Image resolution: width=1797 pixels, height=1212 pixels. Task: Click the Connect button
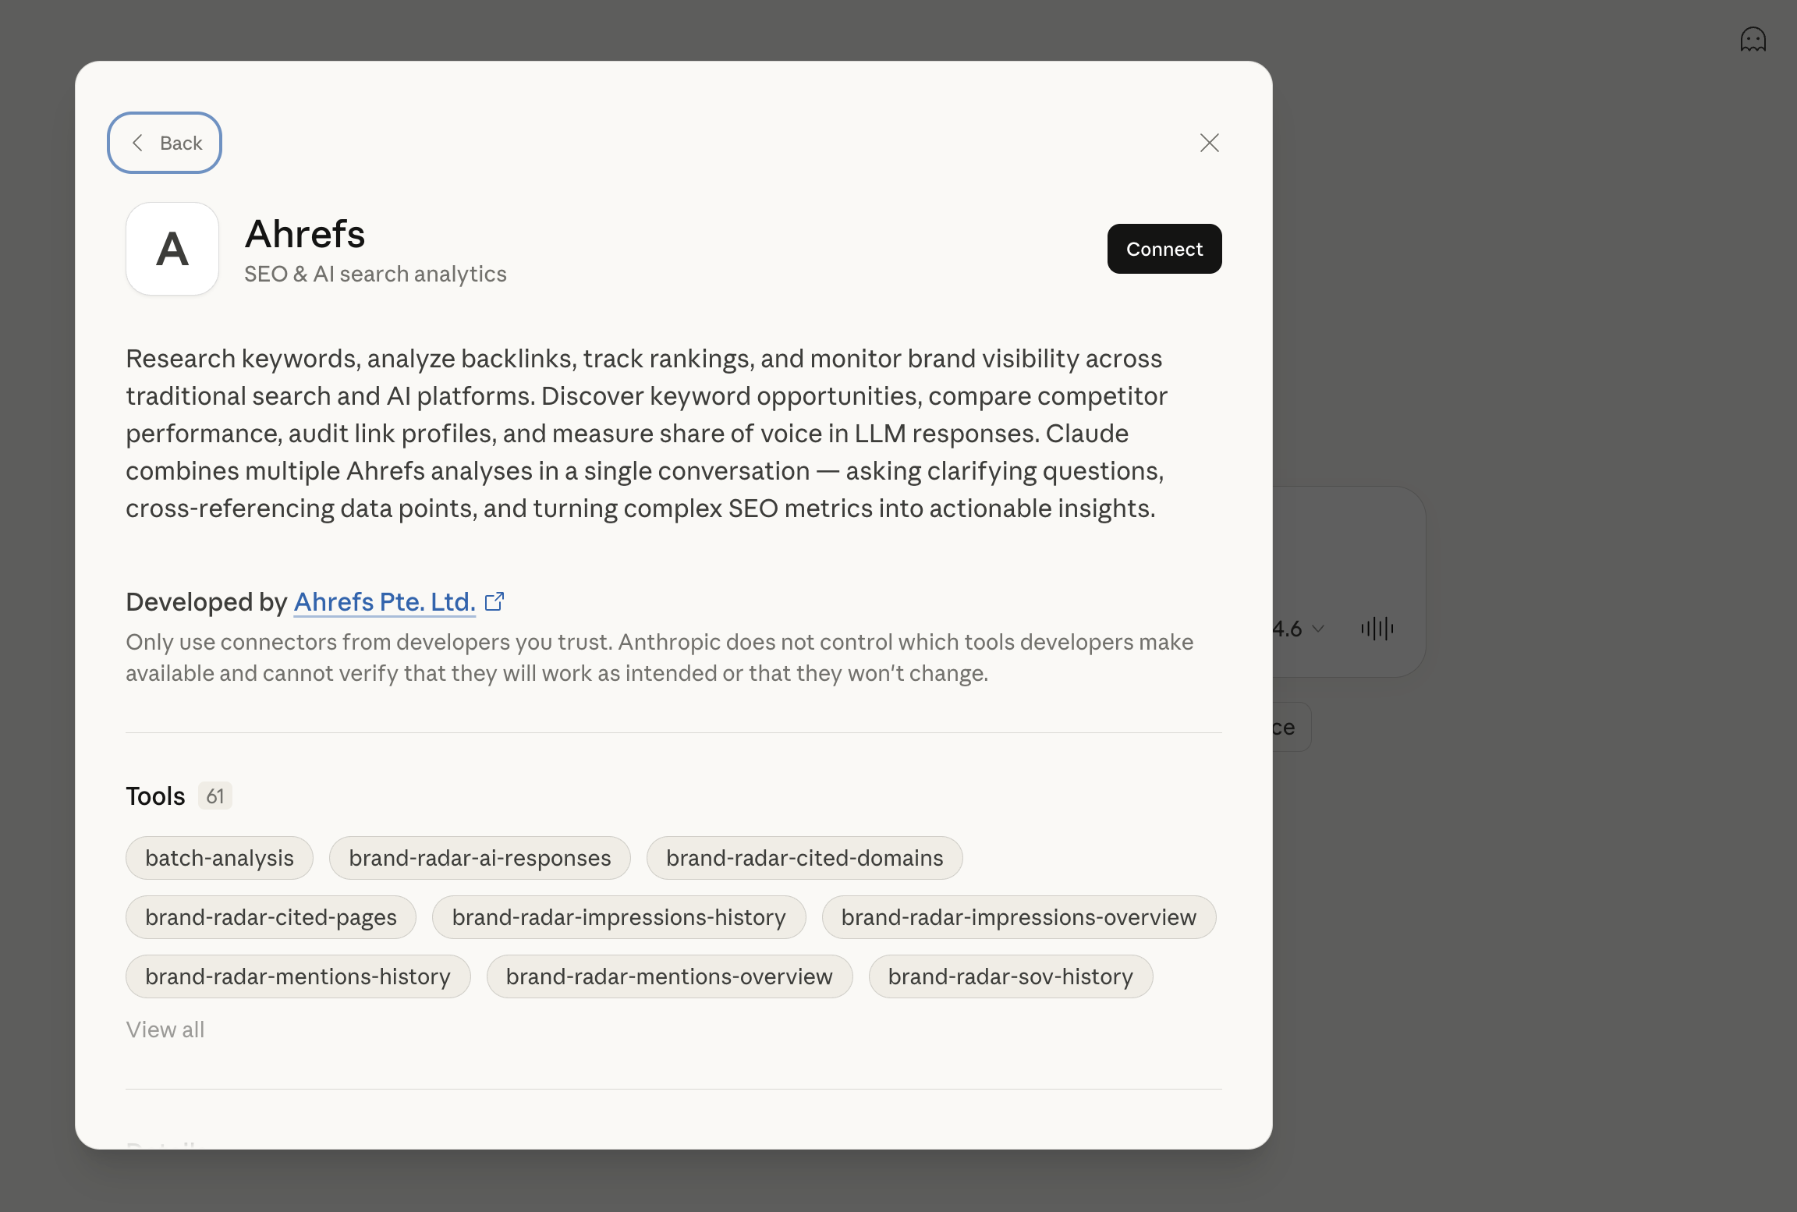(x=1164, y=249)
